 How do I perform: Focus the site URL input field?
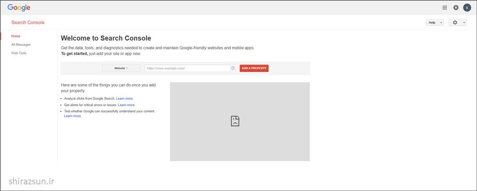pos(187,68)
